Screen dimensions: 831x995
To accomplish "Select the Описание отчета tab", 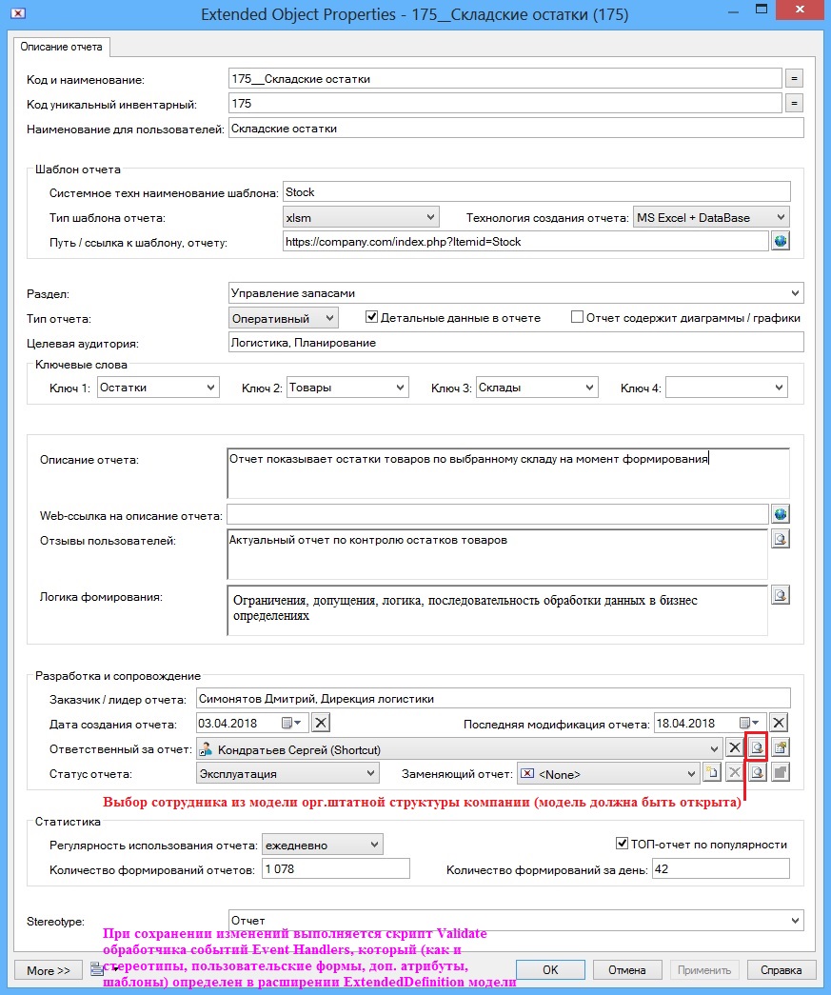I will tap(61, 47).
